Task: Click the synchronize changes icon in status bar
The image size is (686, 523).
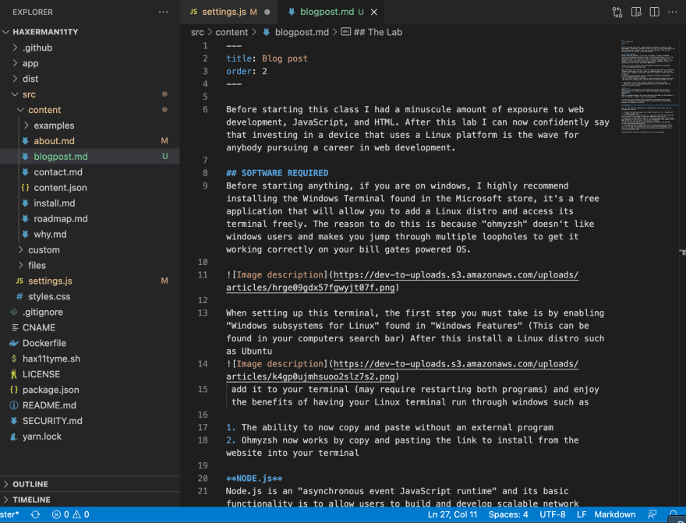Action: click(35, 514)
